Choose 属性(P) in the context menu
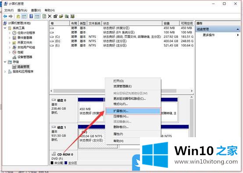243x173 pixels. [x=133, y=134]
